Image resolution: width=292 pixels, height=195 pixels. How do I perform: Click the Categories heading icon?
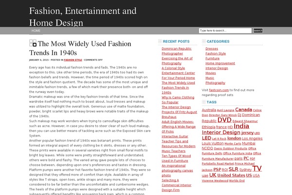[204, 41]
